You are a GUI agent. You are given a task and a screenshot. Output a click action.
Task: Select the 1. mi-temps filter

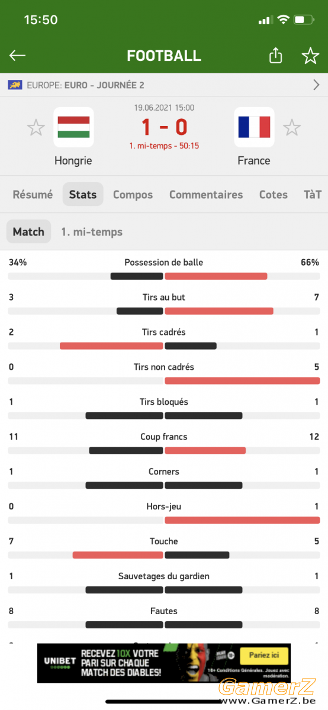[92, 232]
